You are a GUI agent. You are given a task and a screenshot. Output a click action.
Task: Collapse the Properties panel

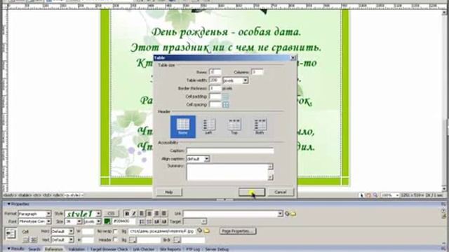[x=8, y=204]
